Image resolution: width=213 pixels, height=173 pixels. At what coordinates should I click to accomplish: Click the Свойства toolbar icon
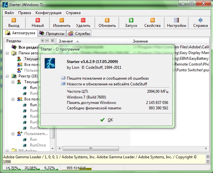pyautogui.click(x=152, y=22)
